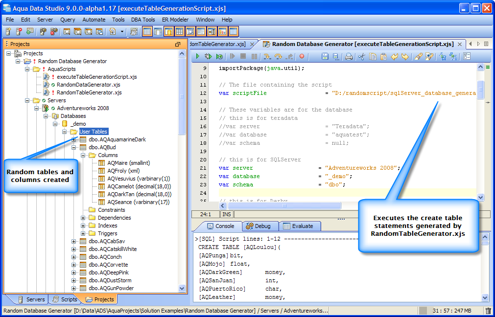
Task: Toggle the first highlighted panel view button
Action: pyautogui.click(x=147, y=32)
